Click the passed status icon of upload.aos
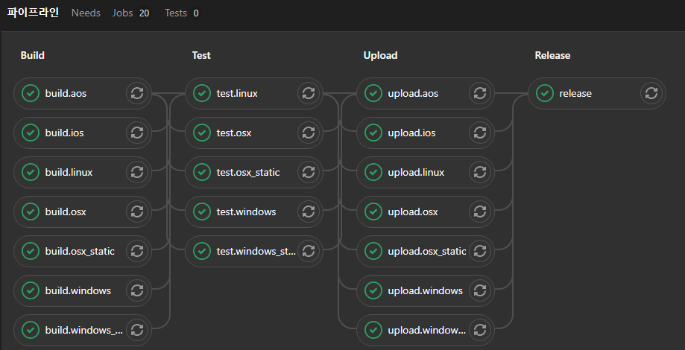 (373, 93)
